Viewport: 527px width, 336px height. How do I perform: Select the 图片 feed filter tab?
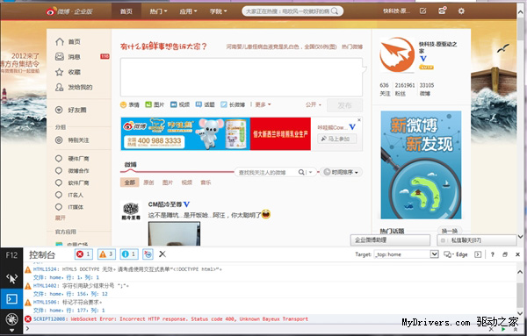pyautogui.click(x=168, y=182)
